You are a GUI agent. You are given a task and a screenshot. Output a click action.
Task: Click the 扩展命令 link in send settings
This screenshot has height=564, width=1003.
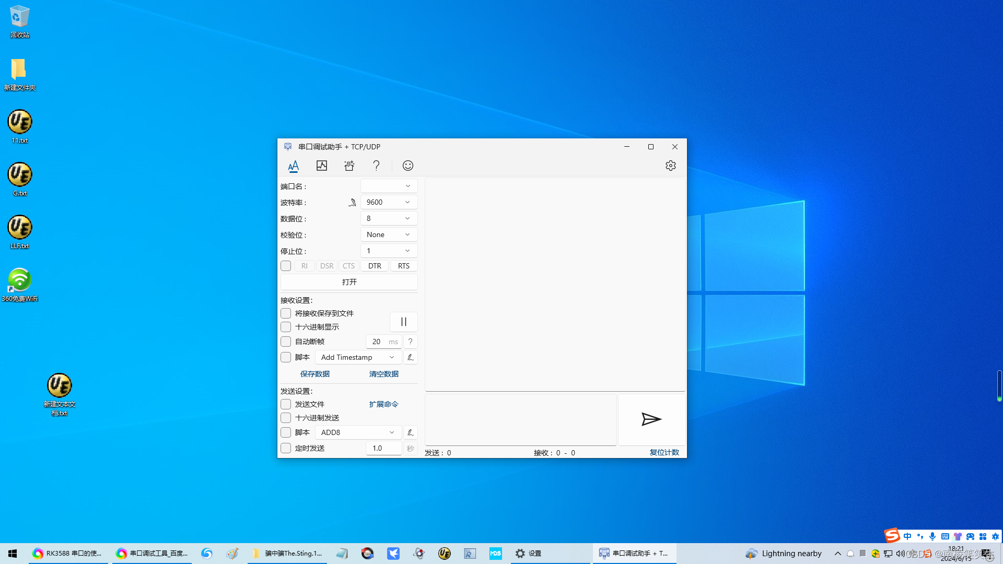tap(384, 404)
